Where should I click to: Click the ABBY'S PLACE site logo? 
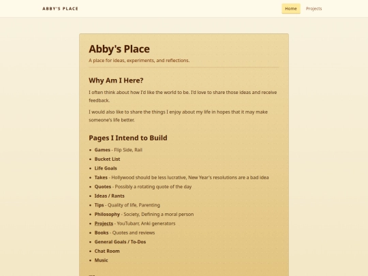61,9
